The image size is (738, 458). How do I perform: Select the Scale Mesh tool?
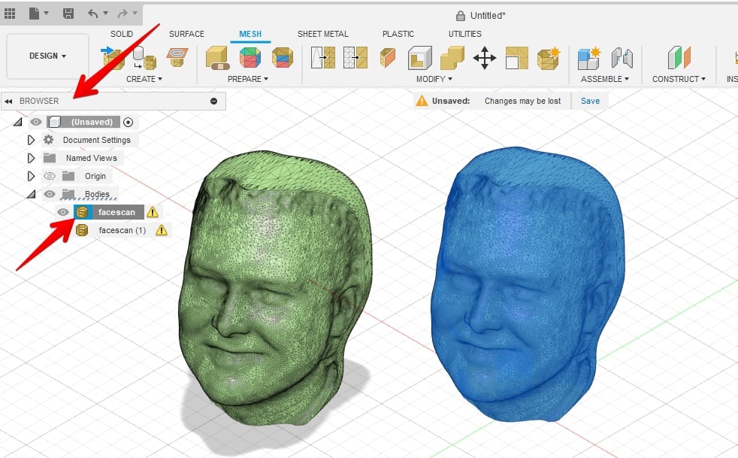517,58
